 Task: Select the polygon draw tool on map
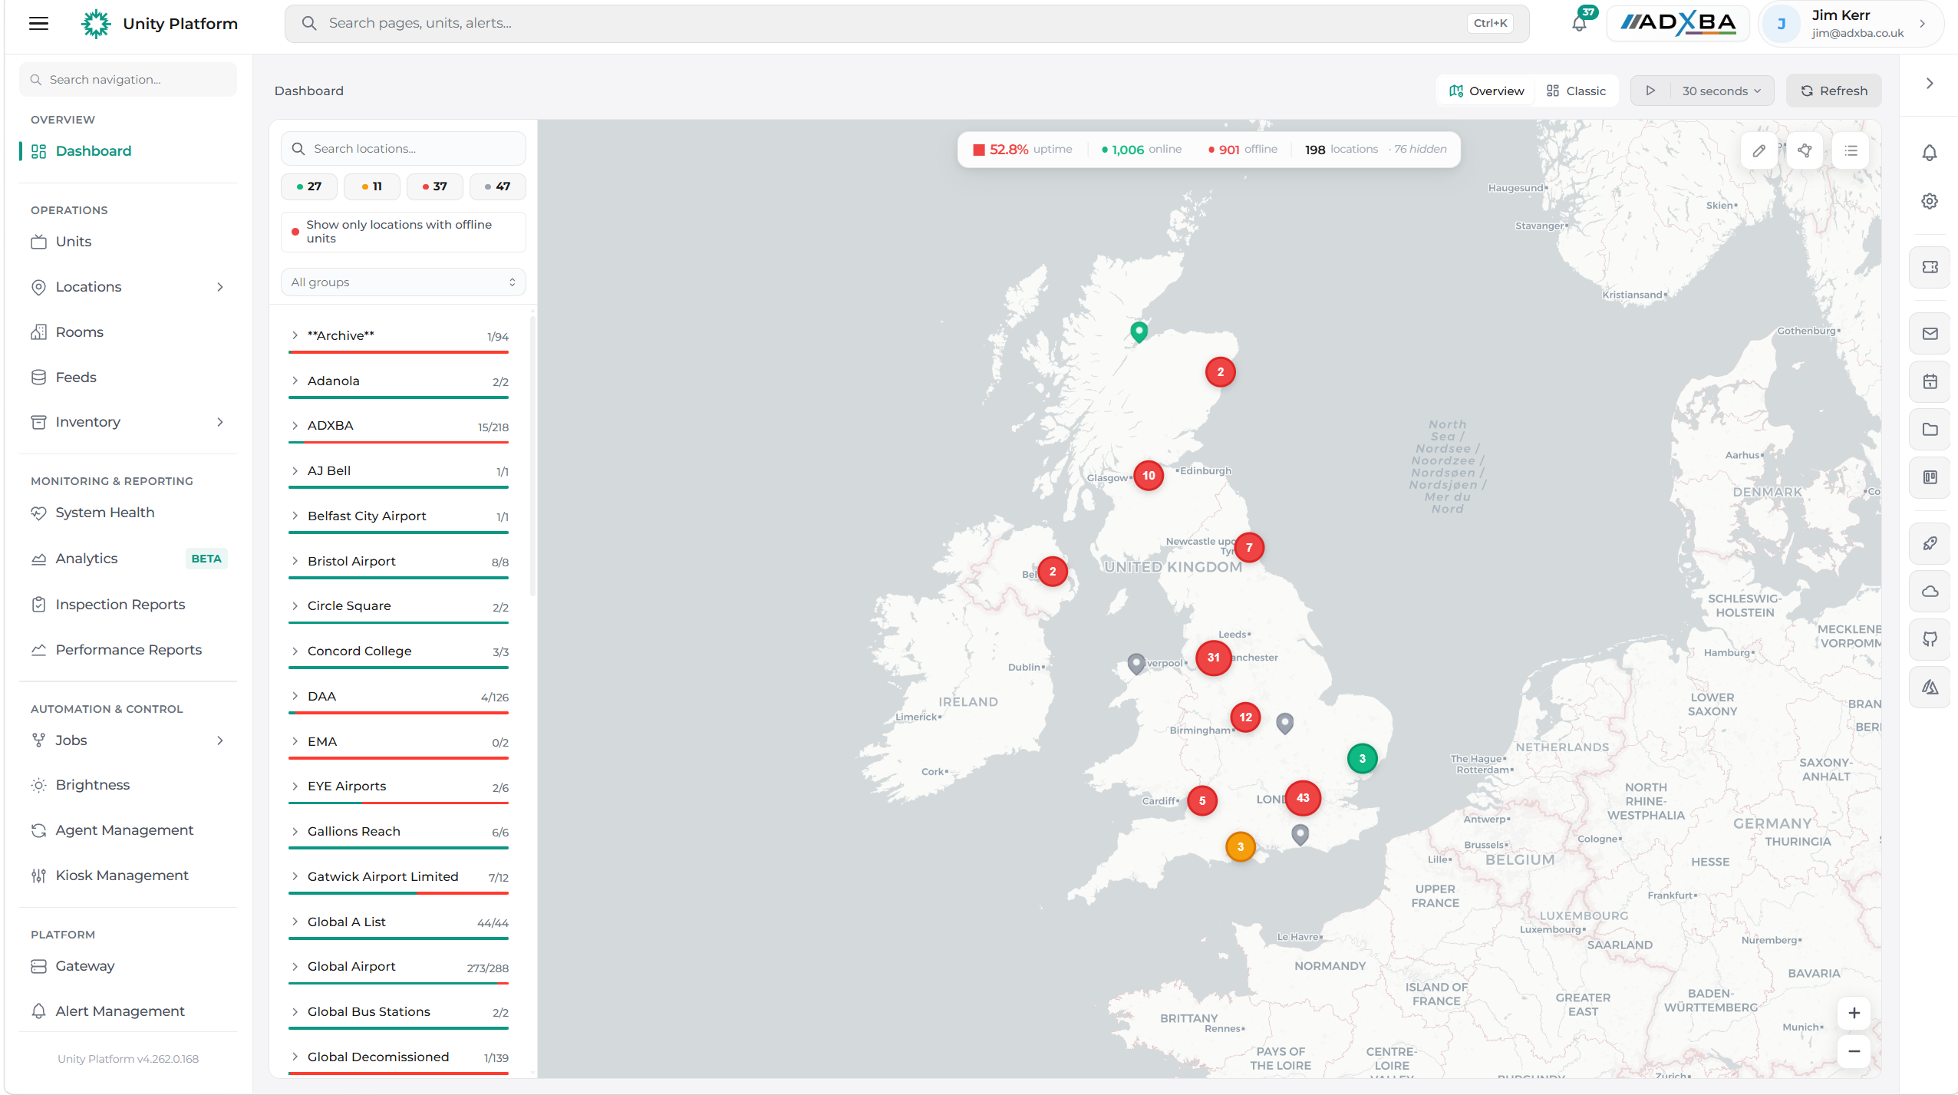1805,150
